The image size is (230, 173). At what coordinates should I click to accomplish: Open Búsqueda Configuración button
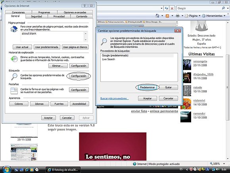tap(79, 76)
